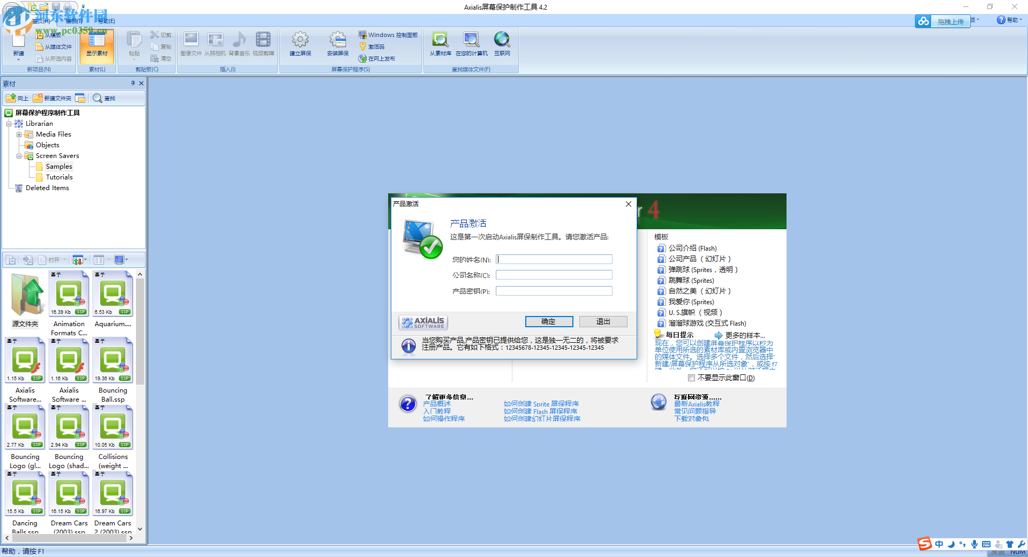Click the 您的姓名 name input field

554,259
